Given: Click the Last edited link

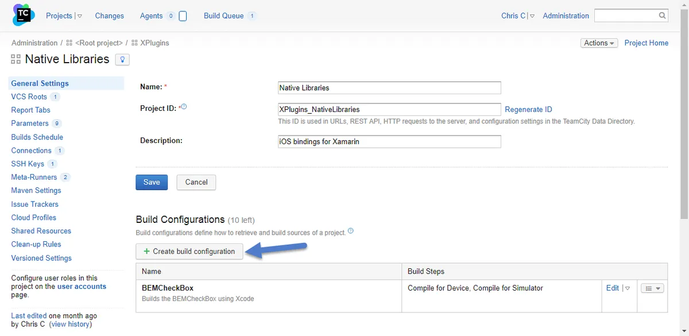Looking at the screenshot, I should point(29,315).
